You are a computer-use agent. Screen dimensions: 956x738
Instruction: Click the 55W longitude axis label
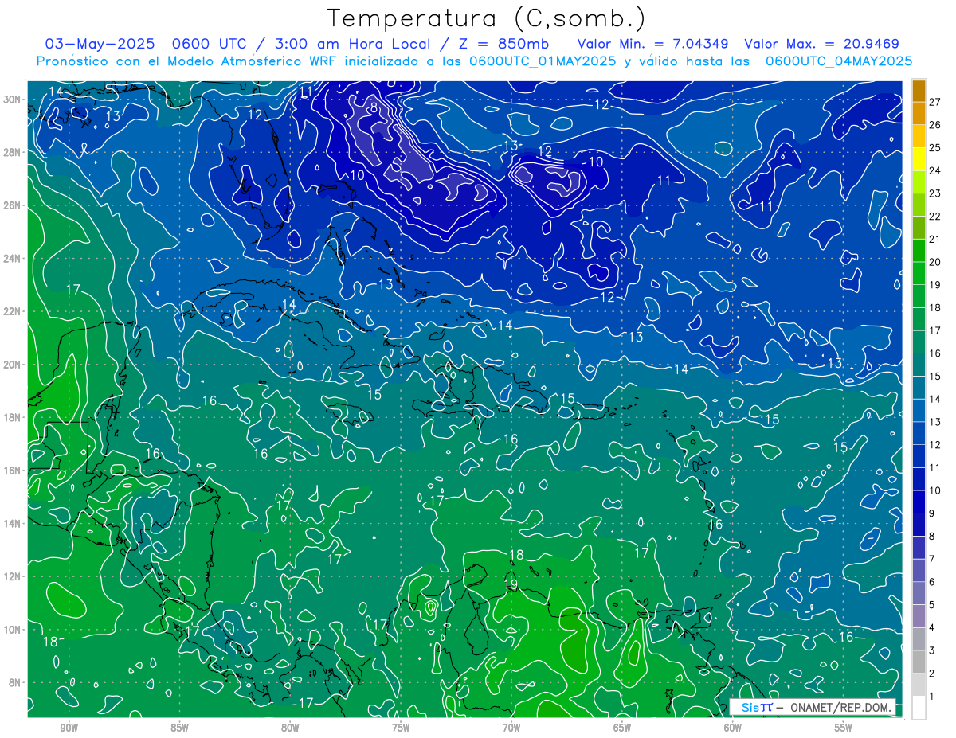click(844, 728)
